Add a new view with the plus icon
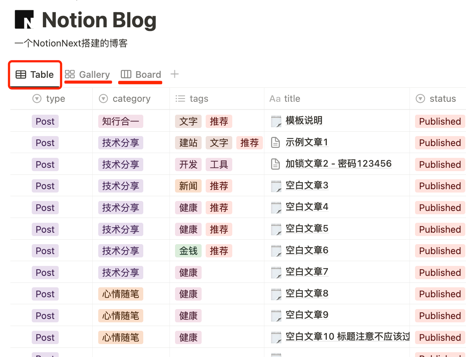This screenshot has width=466, height=357. point(175,74)
